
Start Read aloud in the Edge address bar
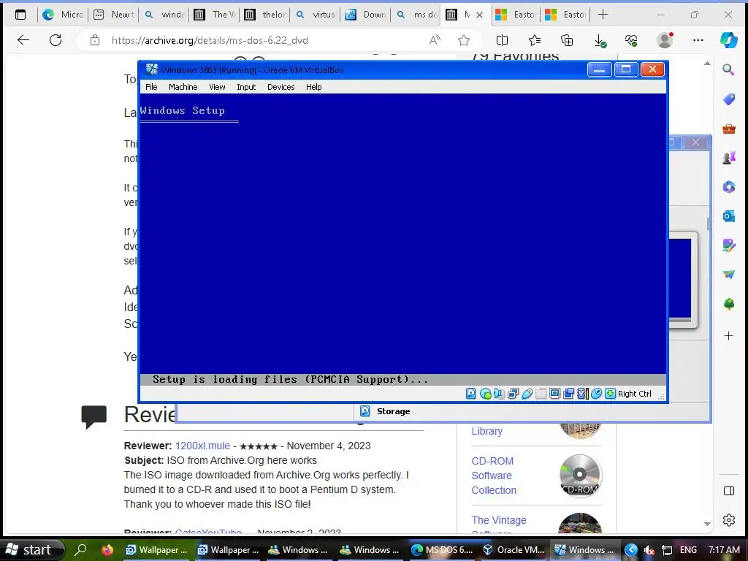(435, 40)
